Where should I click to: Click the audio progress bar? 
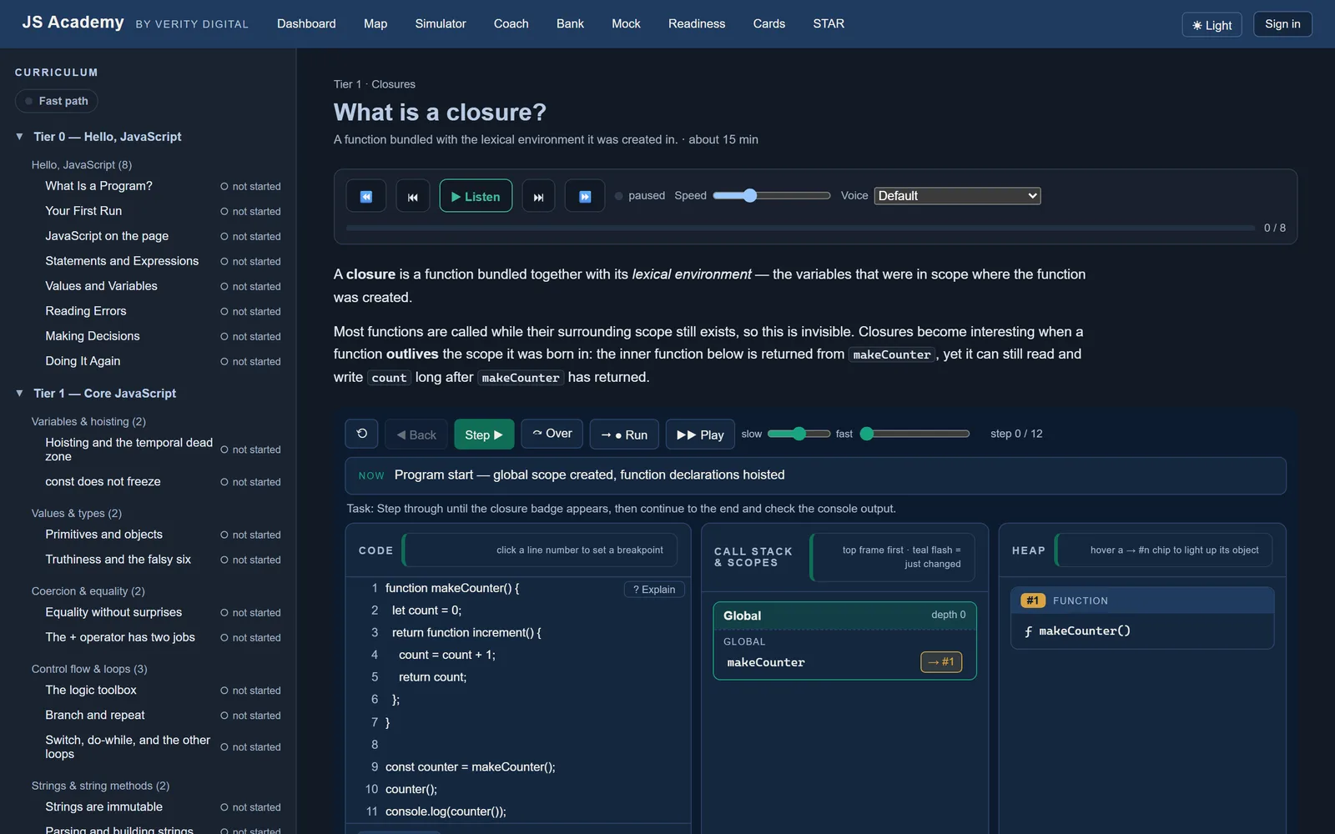point(801,228)
